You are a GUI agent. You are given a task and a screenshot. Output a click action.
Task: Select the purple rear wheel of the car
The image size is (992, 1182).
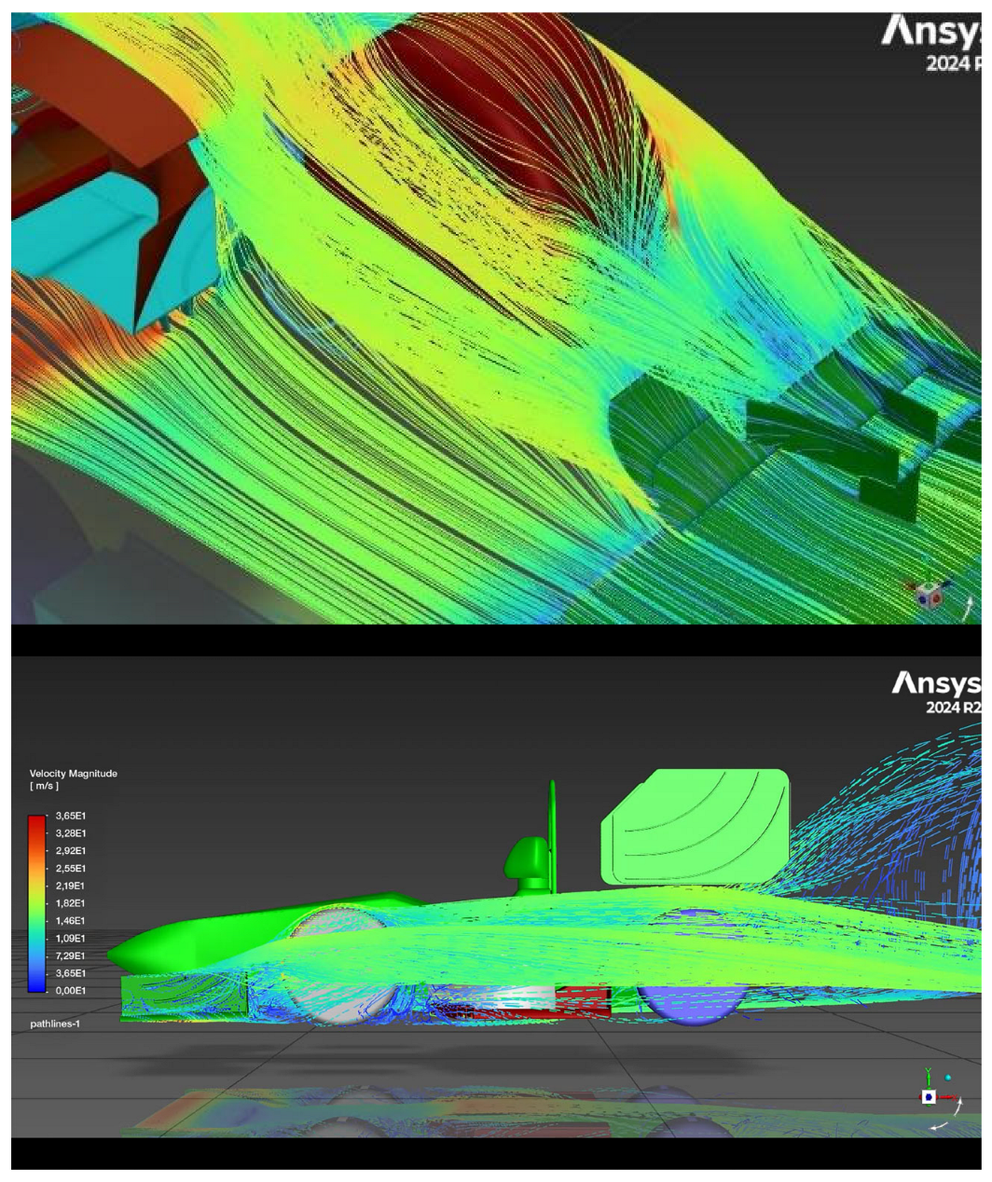click(x=692, y=1004)
